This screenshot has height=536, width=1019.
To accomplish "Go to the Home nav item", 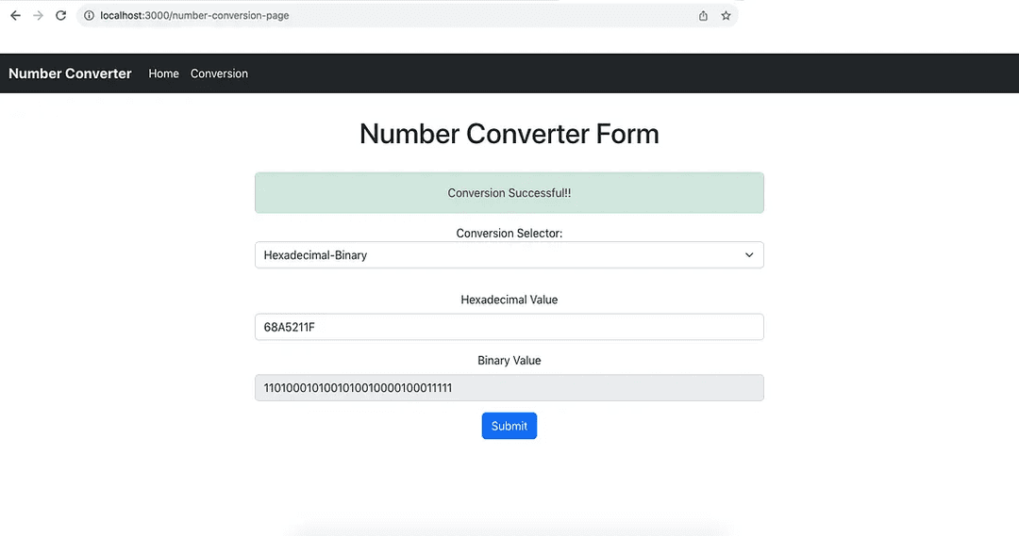I will [x=163, y=73].
